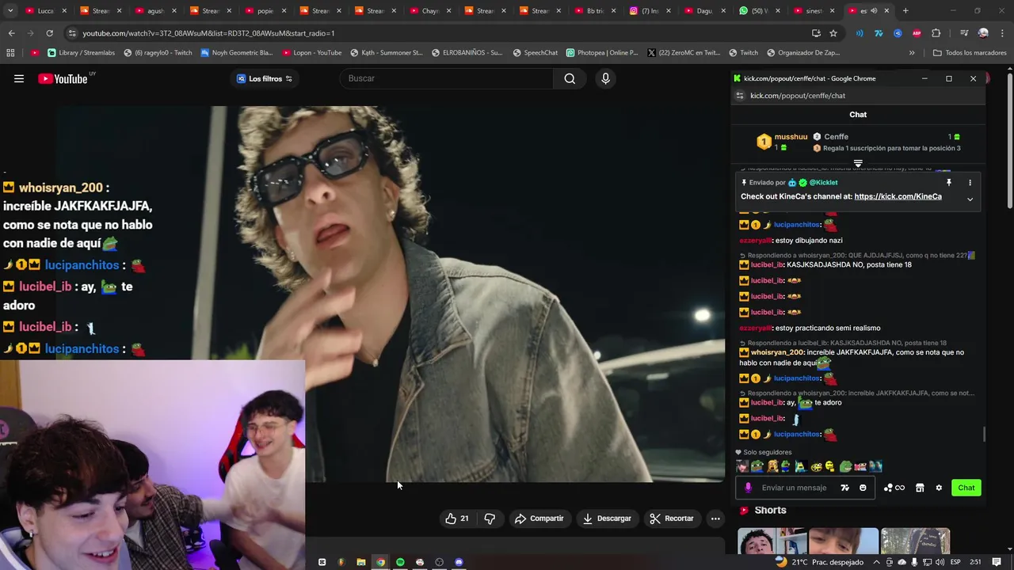Viewport: 1014px width, 570px height.
Task: Open the Photopea bookmark
Action: [602, 53]
